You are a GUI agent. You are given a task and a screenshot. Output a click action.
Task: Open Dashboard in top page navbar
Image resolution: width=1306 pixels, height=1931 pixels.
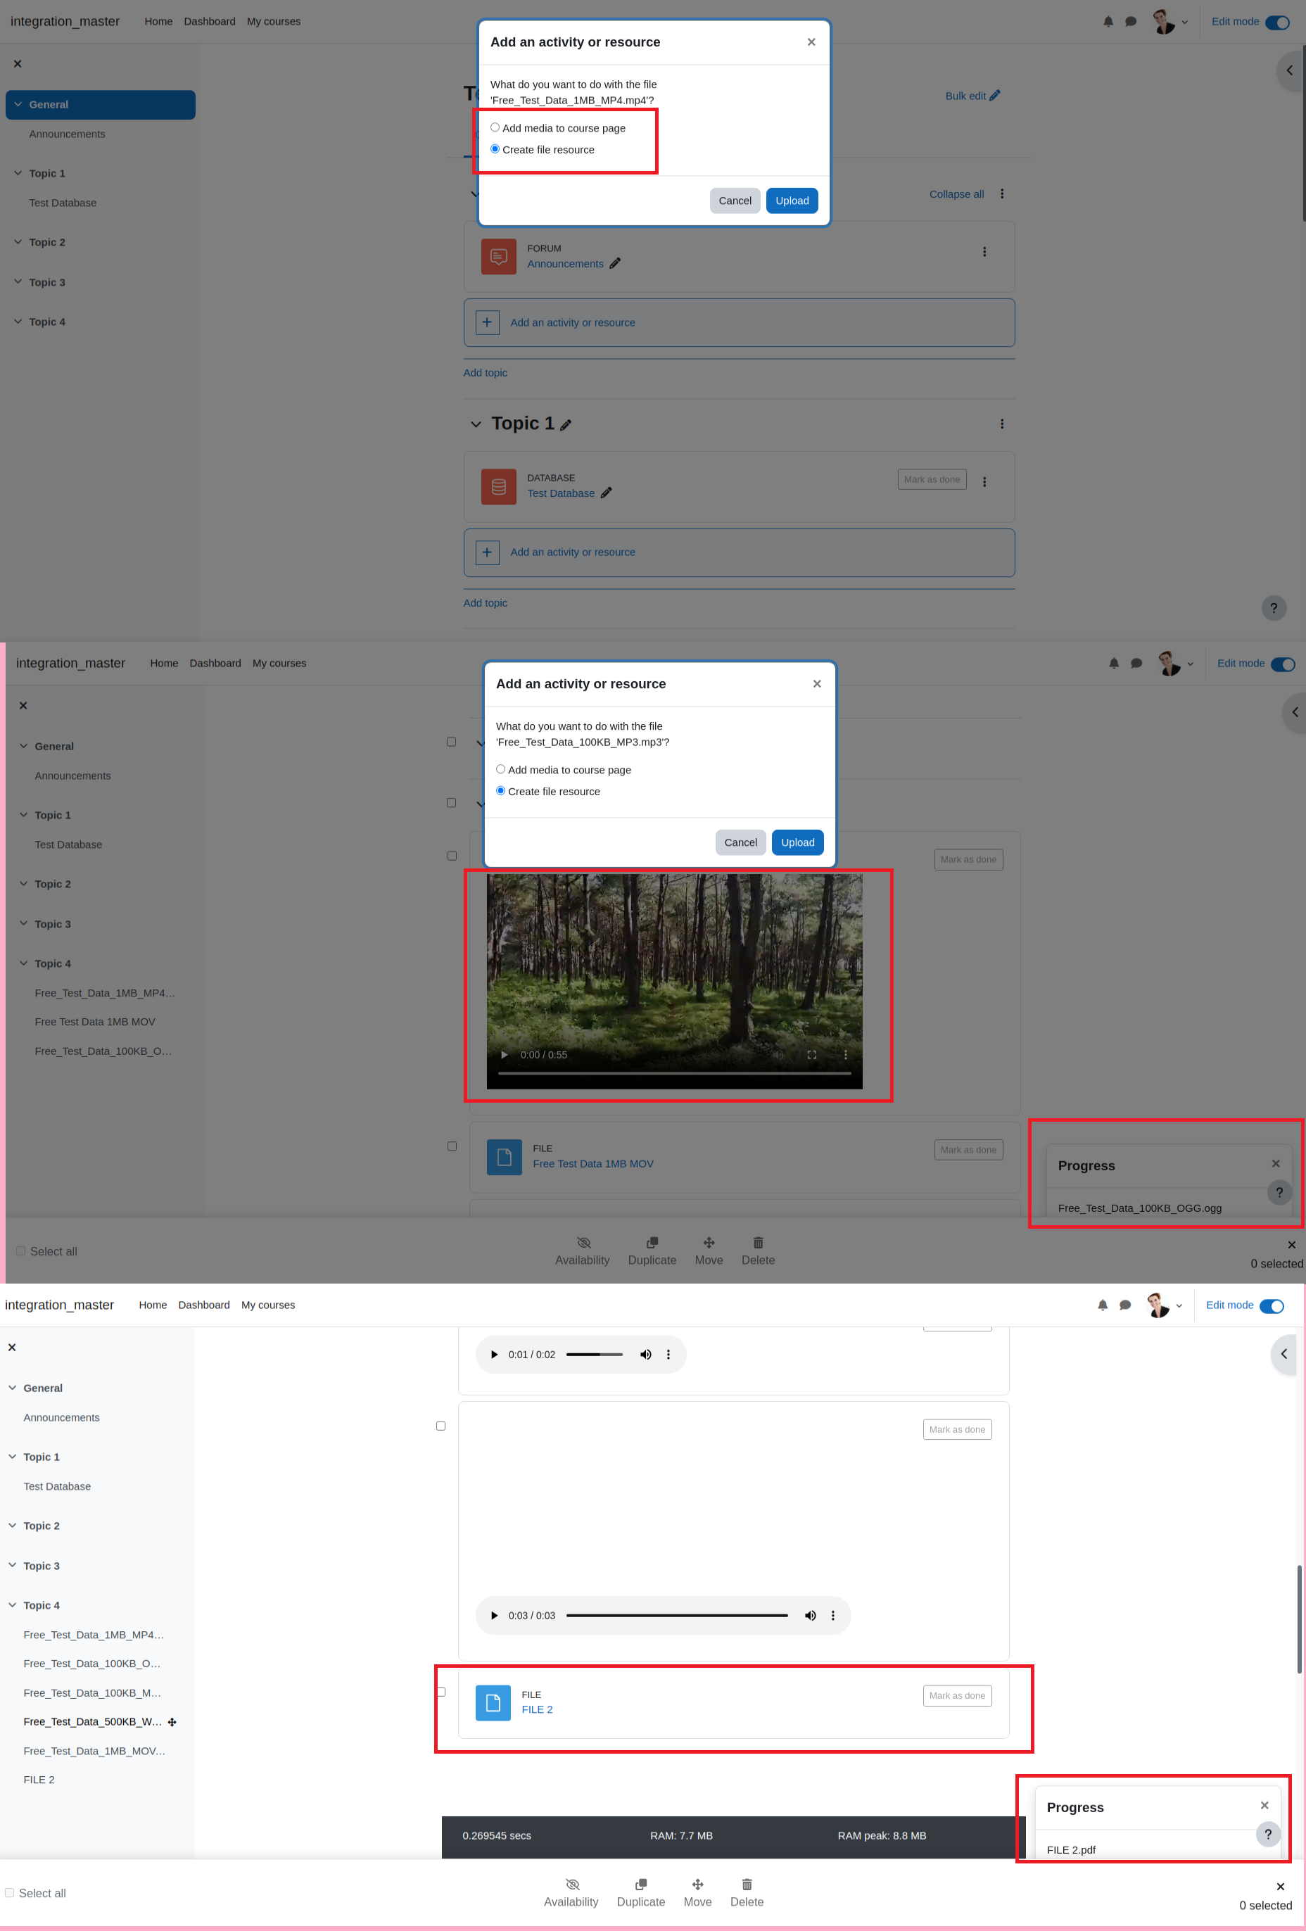click(210, 22)
